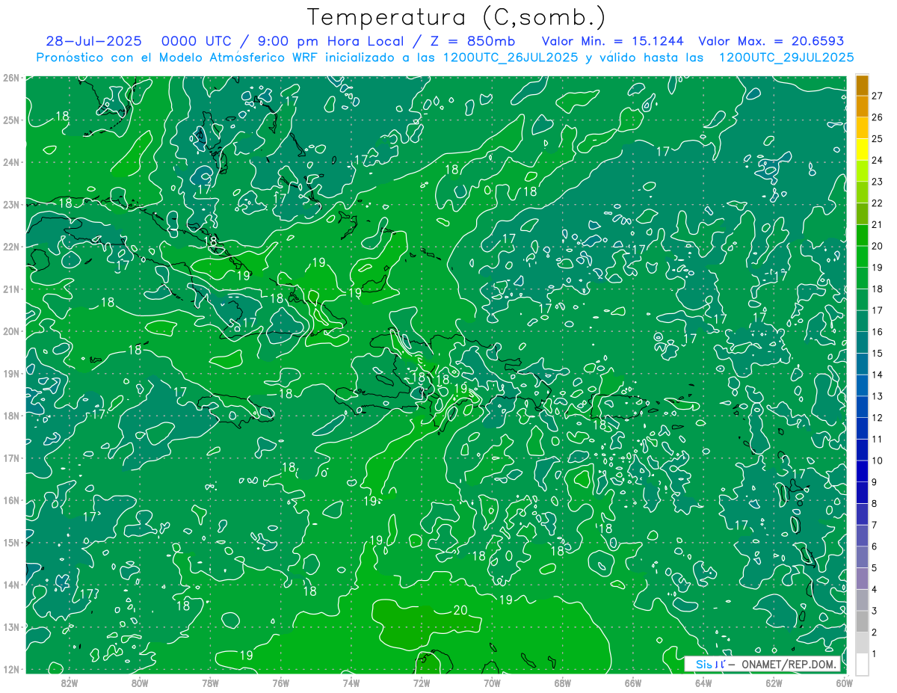
Task: Click the '18N' latitude axis label
Action: coord(10,416)
